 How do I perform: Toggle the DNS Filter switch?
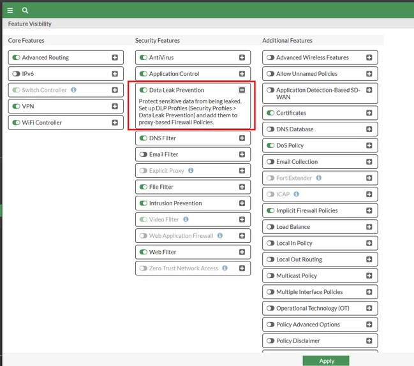pyautogui.click(x=144, y=138)
